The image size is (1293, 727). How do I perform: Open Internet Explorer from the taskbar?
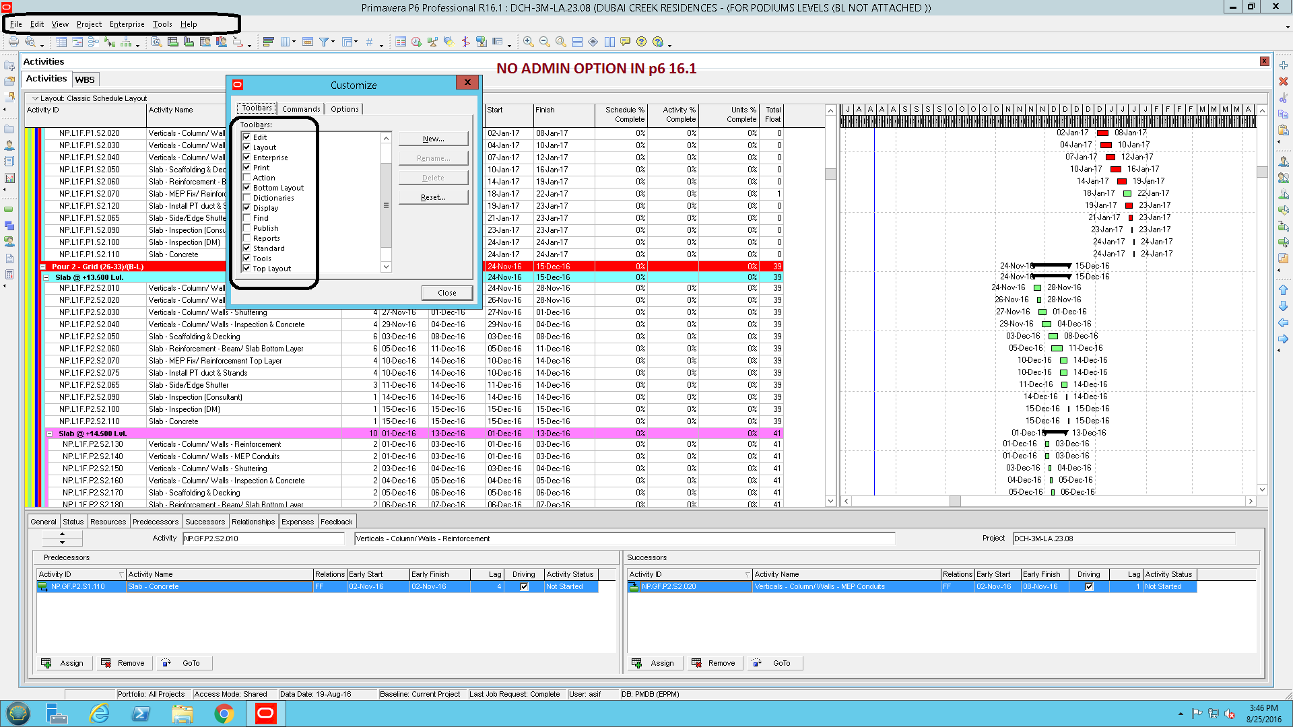pos(99,714)
